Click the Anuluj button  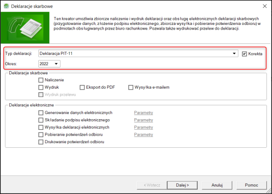217,185
